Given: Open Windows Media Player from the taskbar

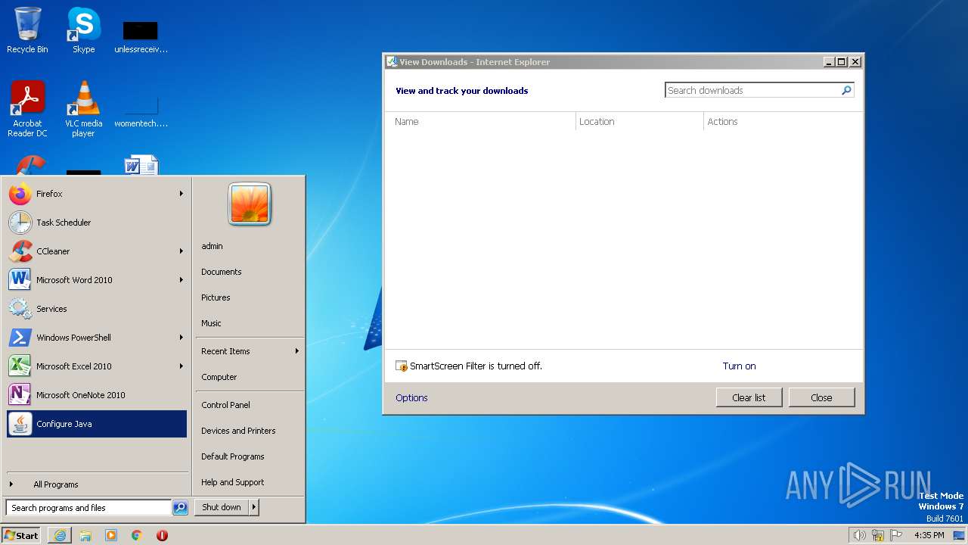Looking at the screenshot, I should (111, 535).
